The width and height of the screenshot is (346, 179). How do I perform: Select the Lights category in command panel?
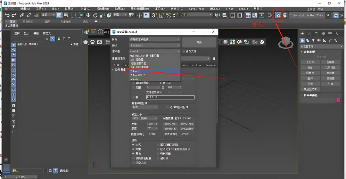[313, 40]
